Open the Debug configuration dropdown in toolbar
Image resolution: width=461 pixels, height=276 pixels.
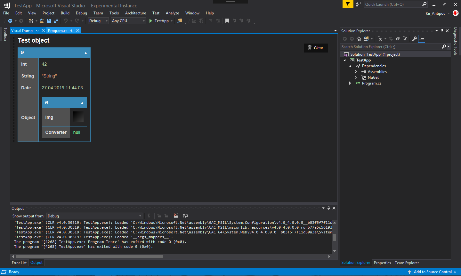click(x=98, y=21)
